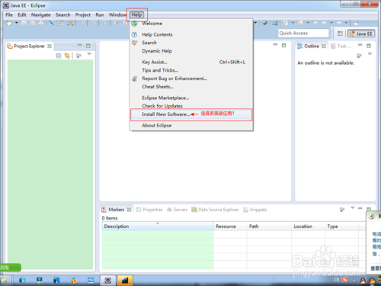Open the Data Source Explorer tab
Image resolution: width=381 pixels, height=286 pixels.
click(x=215, y=210)
